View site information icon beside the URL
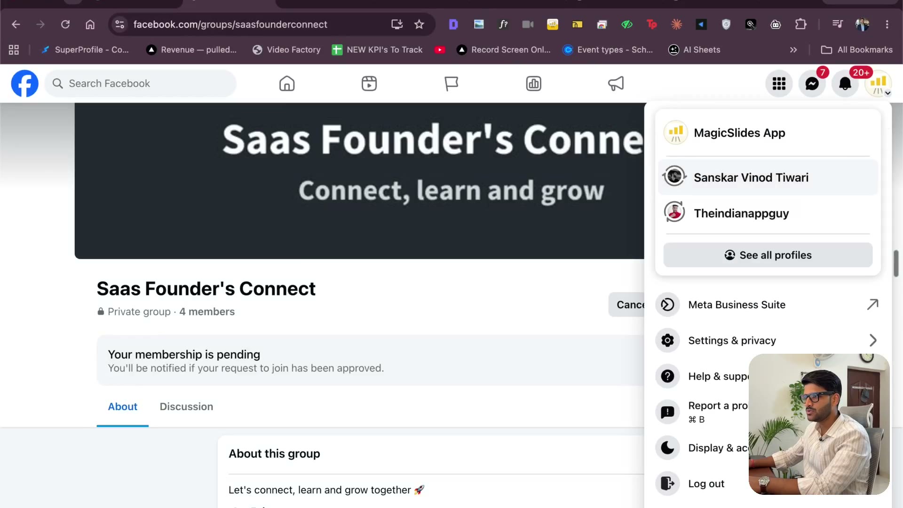The width and height of the screenshot is (903, 508). click(120, 24)
